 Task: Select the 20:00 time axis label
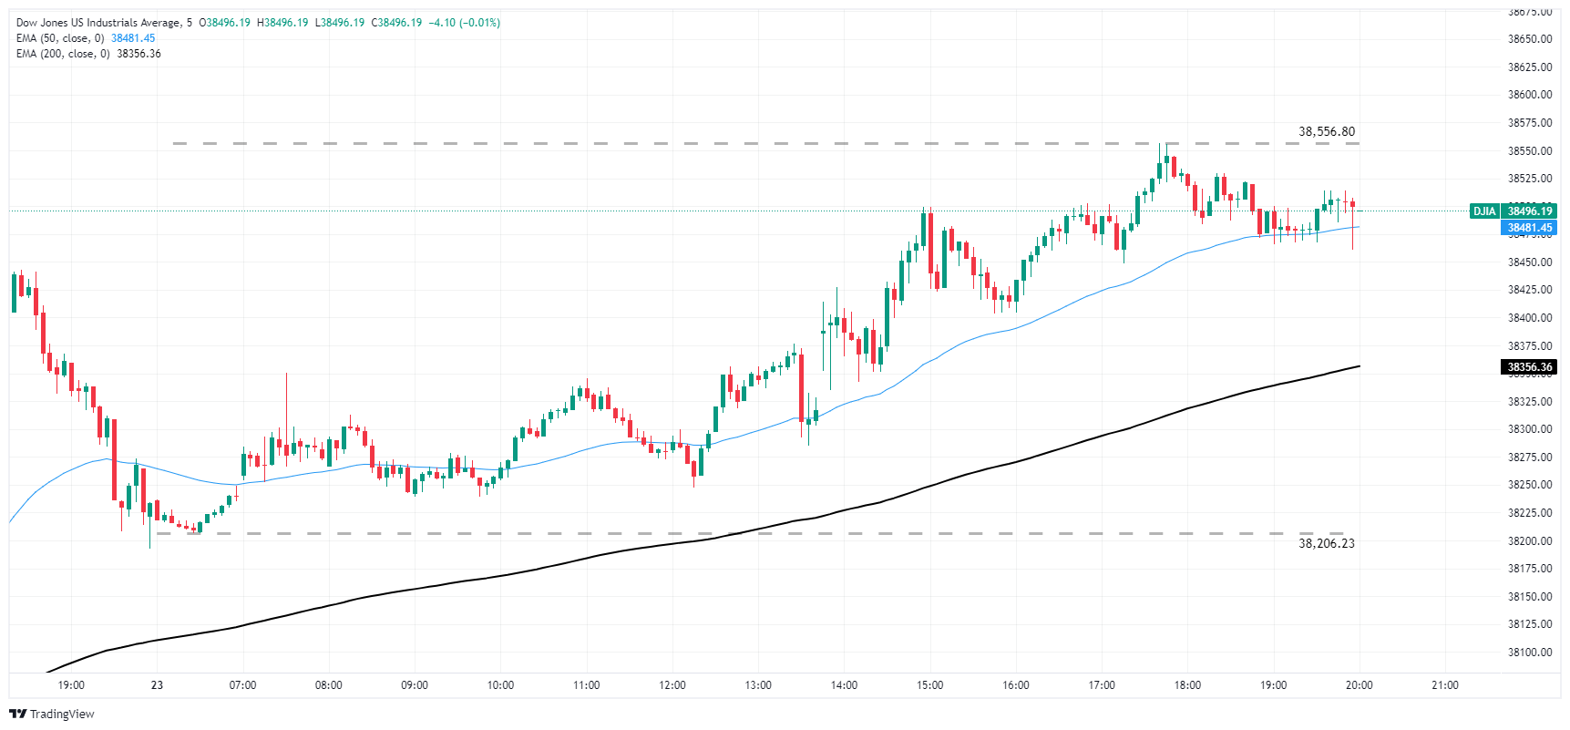1359,685
